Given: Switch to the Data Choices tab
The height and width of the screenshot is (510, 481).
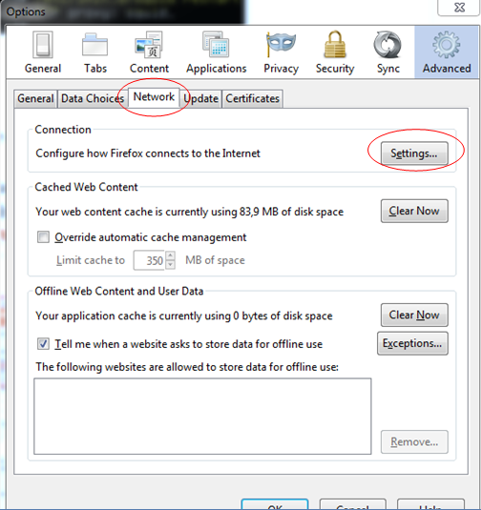Looking at the screenshot, I should (93, 98).
